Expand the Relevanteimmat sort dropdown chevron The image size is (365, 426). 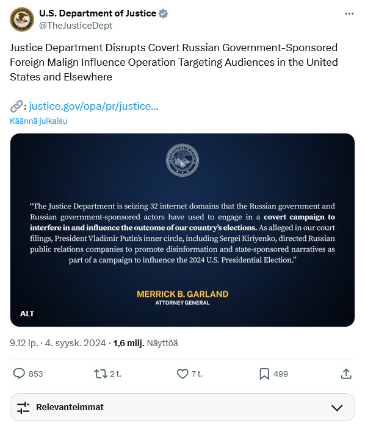pyautogui.click(x=337, y=408)
